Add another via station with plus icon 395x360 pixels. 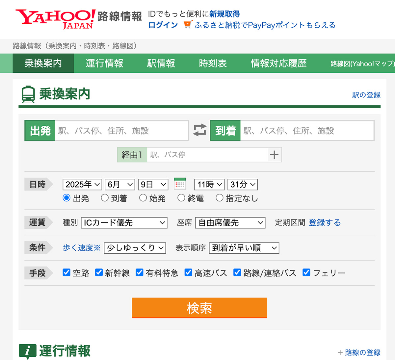point(274,155)
